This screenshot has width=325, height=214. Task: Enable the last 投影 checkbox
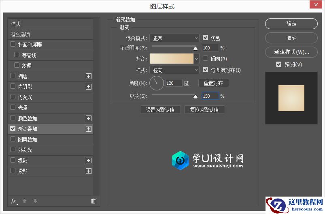click(x=13, y=171)
